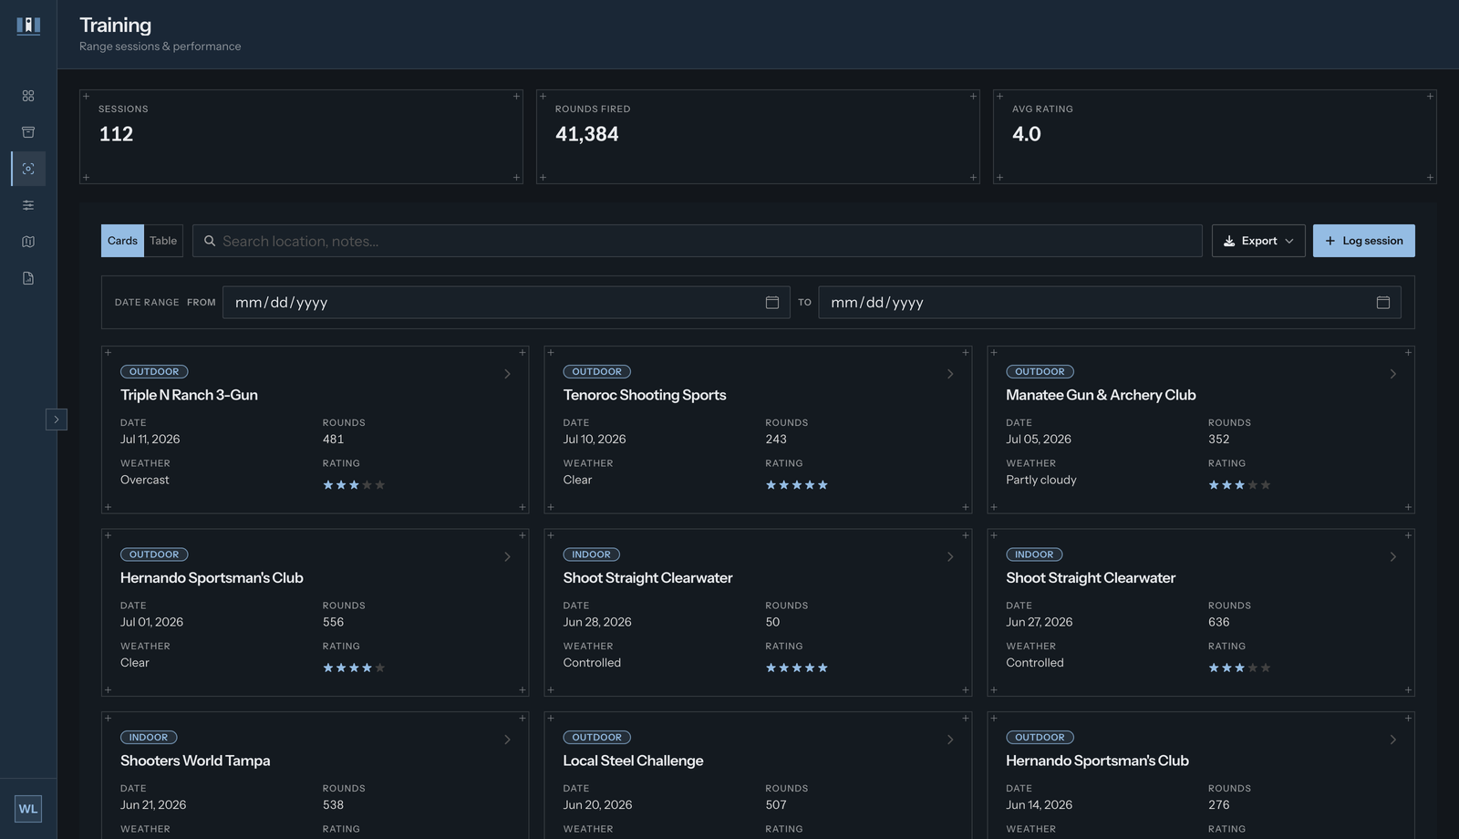Open the sliders settings icon in sidebar
This screenshot has height=839, width=1459.
click(28, 205)
